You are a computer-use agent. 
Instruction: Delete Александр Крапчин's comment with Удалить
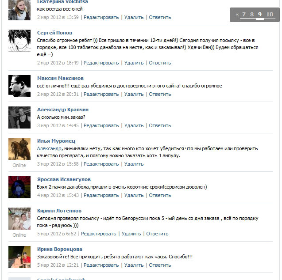coord(134,125)
